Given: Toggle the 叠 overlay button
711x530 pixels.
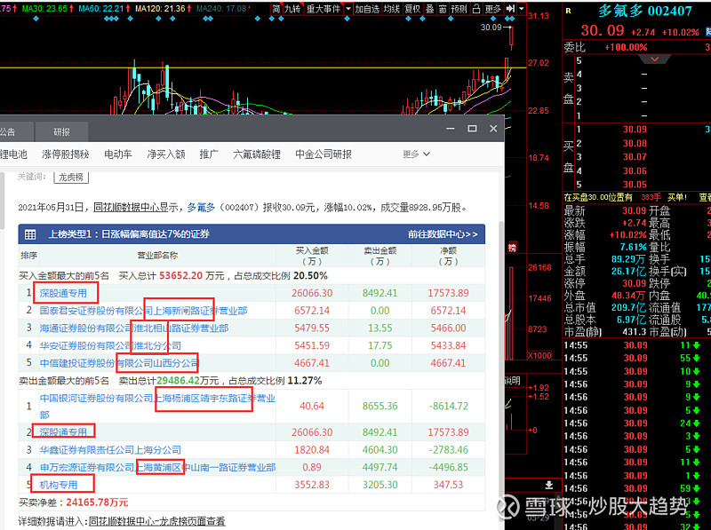Looking at the screenshot, I should tap(430, 9).
